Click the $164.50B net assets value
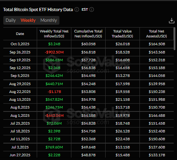This screenshot has height=160, width=177. [x=157, y=44]
